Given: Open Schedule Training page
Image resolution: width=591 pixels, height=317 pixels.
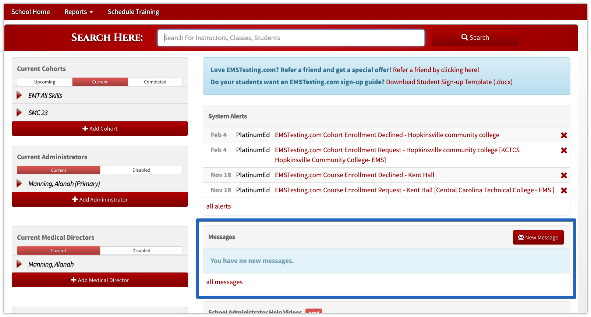Looking at the screenshot, I should pos(134,12).
